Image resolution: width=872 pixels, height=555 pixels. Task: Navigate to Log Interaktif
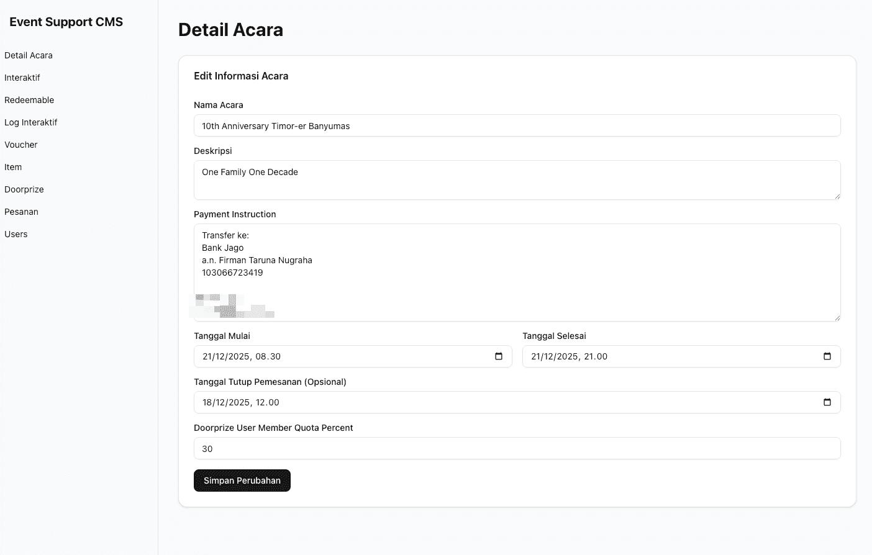[x=31, y=122]
